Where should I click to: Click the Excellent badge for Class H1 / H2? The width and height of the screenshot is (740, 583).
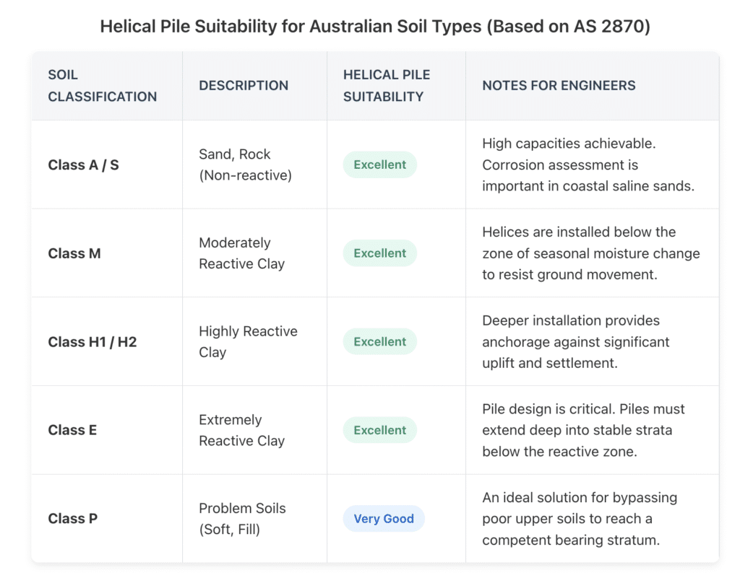click(x=379, y=342)
